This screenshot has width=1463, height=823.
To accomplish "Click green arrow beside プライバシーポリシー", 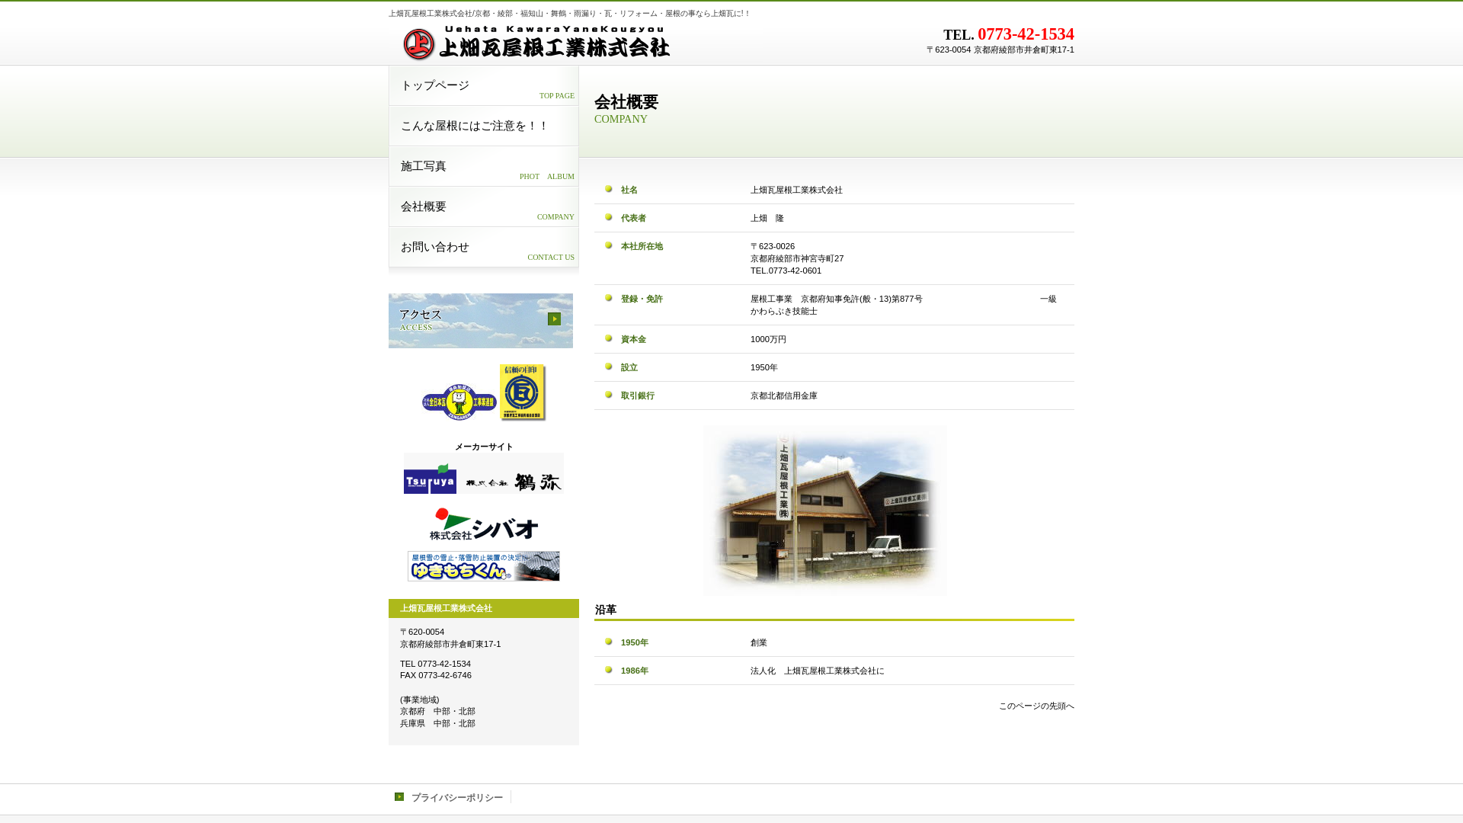I will tap(399, 797).
